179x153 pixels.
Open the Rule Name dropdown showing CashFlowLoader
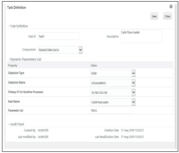[x=113, y=102]
